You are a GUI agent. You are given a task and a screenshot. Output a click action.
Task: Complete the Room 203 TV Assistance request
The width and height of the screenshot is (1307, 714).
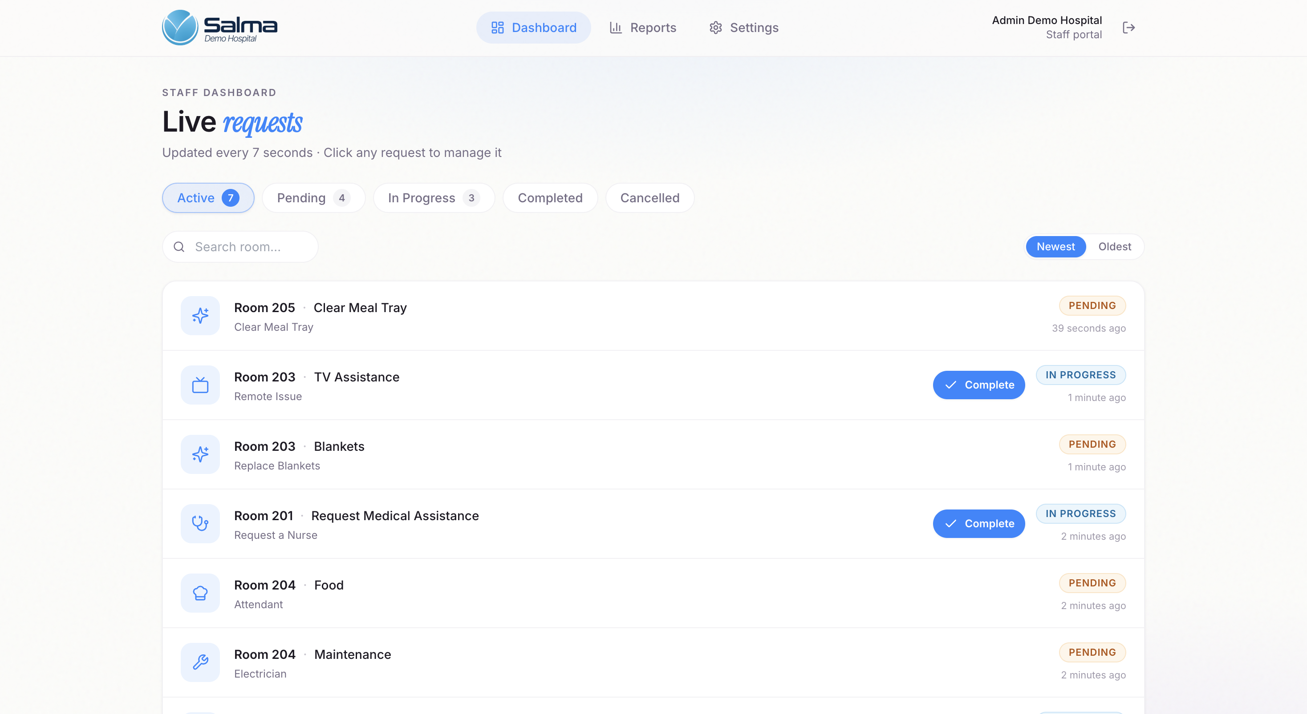point(979,385)
